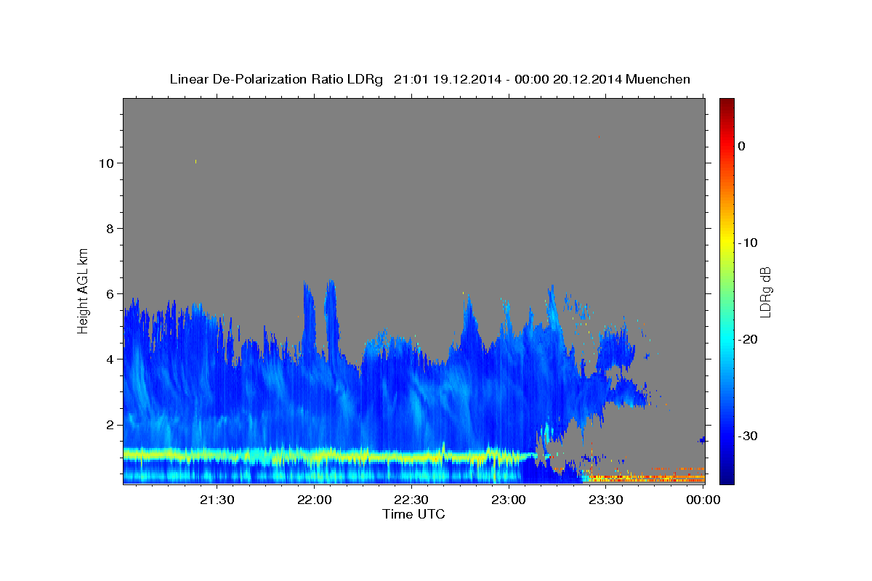Click the 23:30 time tick label
This screenshot has width=872, height=581.
pos(605,500)
